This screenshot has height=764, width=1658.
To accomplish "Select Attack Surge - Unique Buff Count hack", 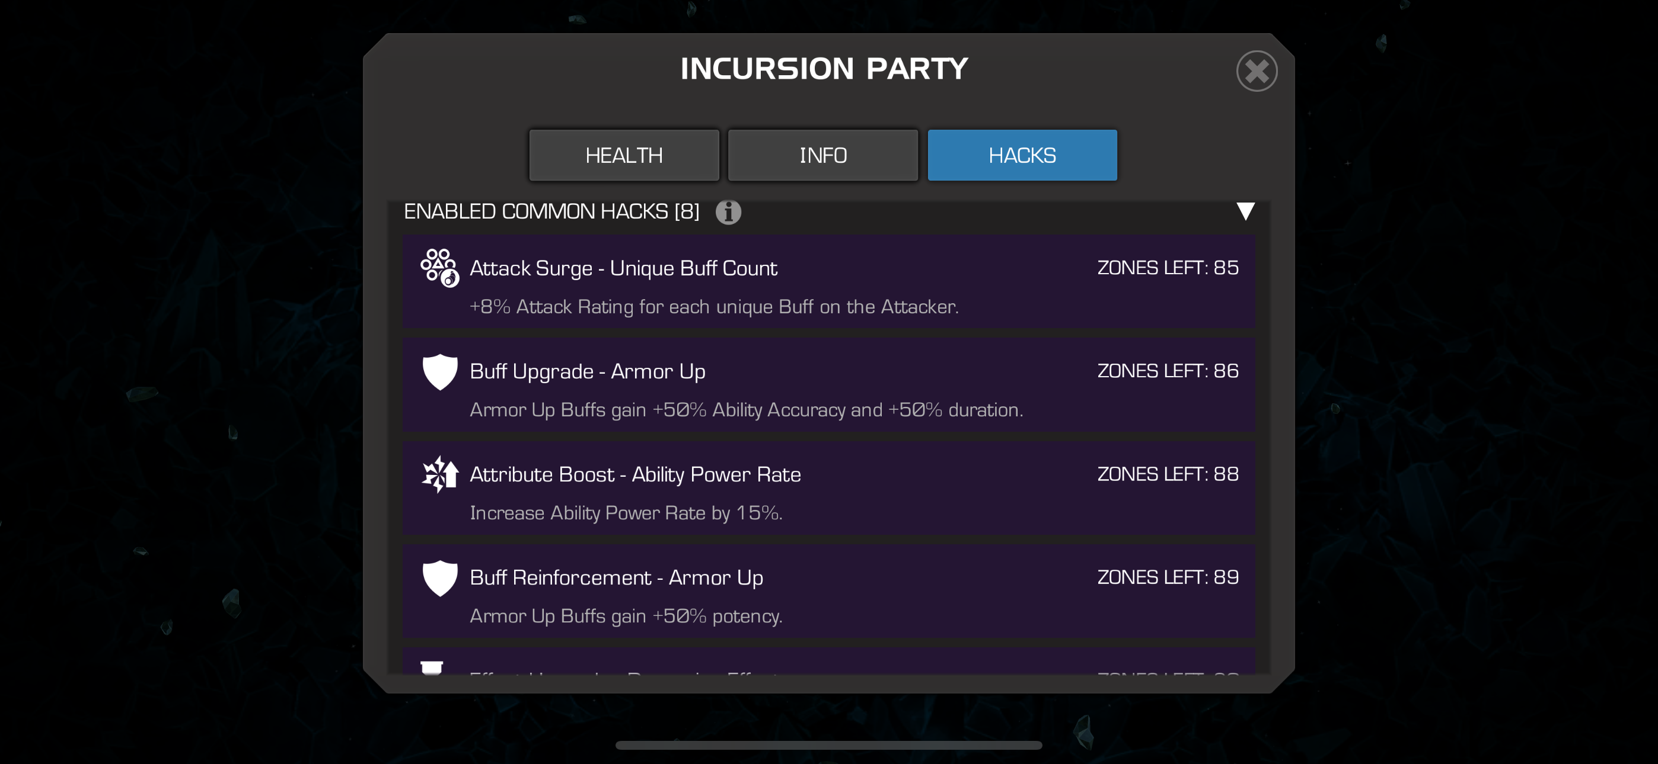I will [x=828, y=282].
